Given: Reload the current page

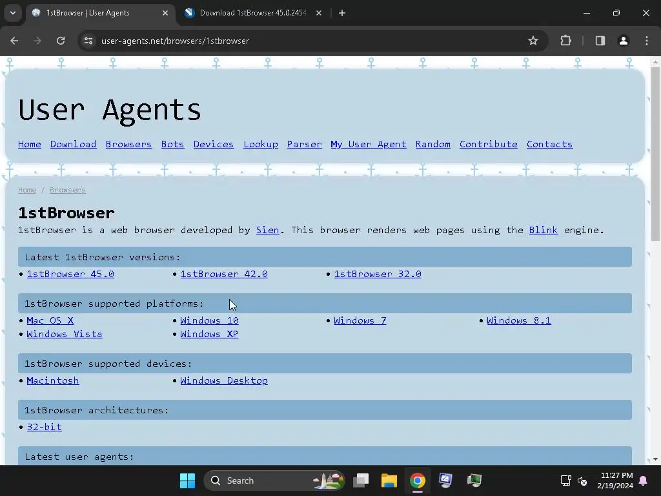Looking at the screenshot, I should [61, 41].
